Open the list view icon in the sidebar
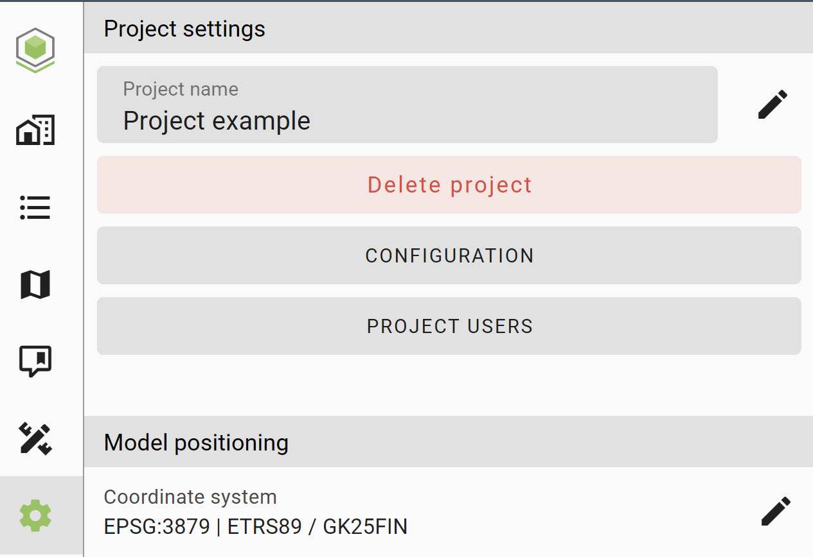The height and width of the screenshot is (557, 813). coord(35,208)
